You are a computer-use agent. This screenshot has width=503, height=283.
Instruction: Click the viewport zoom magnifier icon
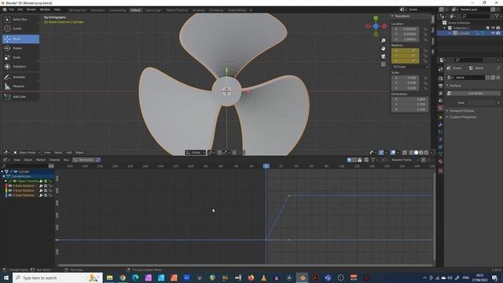(x=384, y=40)
